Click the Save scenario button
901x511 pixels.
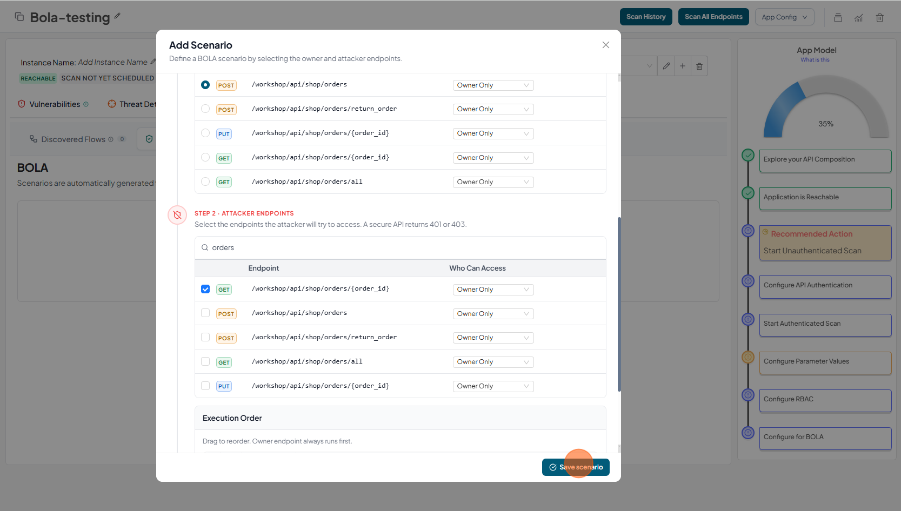[x=575, y=467]
